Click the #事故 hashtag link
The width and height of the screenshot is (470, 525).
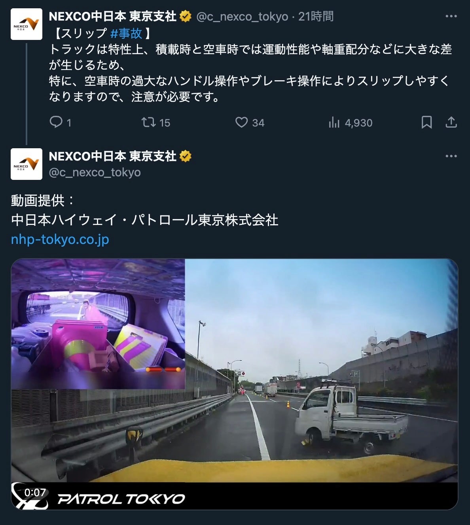[x=126, y=33]
